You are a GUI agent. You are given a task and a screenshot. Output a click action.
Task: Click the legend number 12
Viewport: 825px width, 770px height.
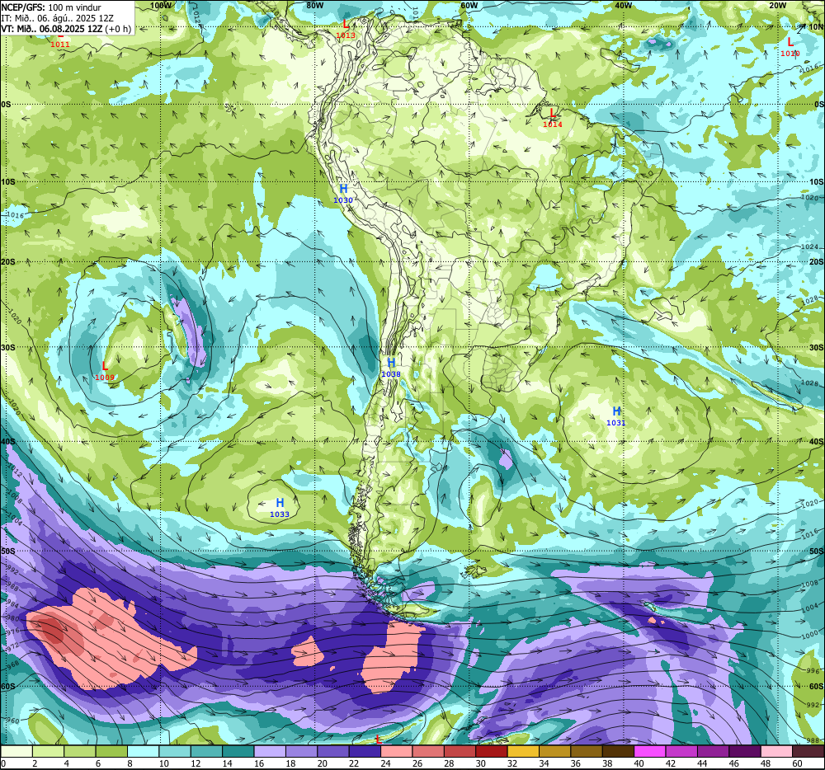196,763
